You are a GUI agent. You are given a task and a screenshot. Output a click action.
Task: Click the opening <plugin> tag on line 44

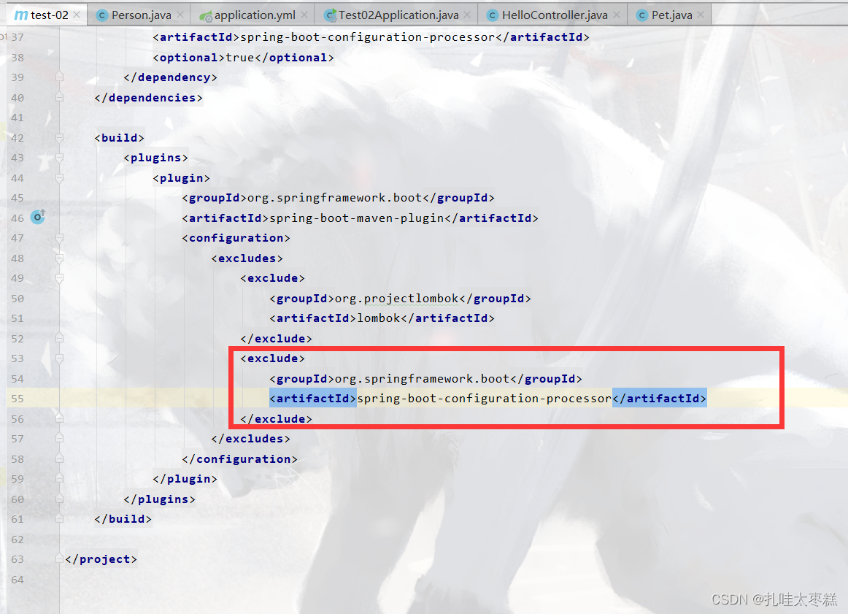click(181, 178)
